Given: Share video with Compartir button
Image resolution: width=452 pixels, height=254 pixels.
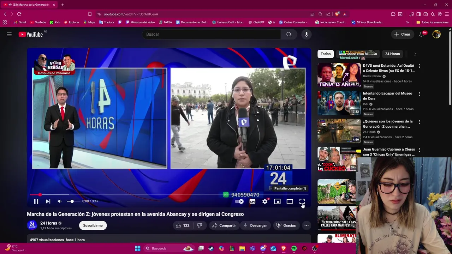Looking at the screenshot, I should 224,225.
